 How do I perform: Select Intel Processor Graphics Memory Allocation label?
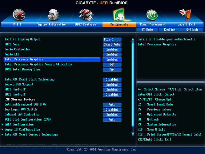[x=38, y=64]
